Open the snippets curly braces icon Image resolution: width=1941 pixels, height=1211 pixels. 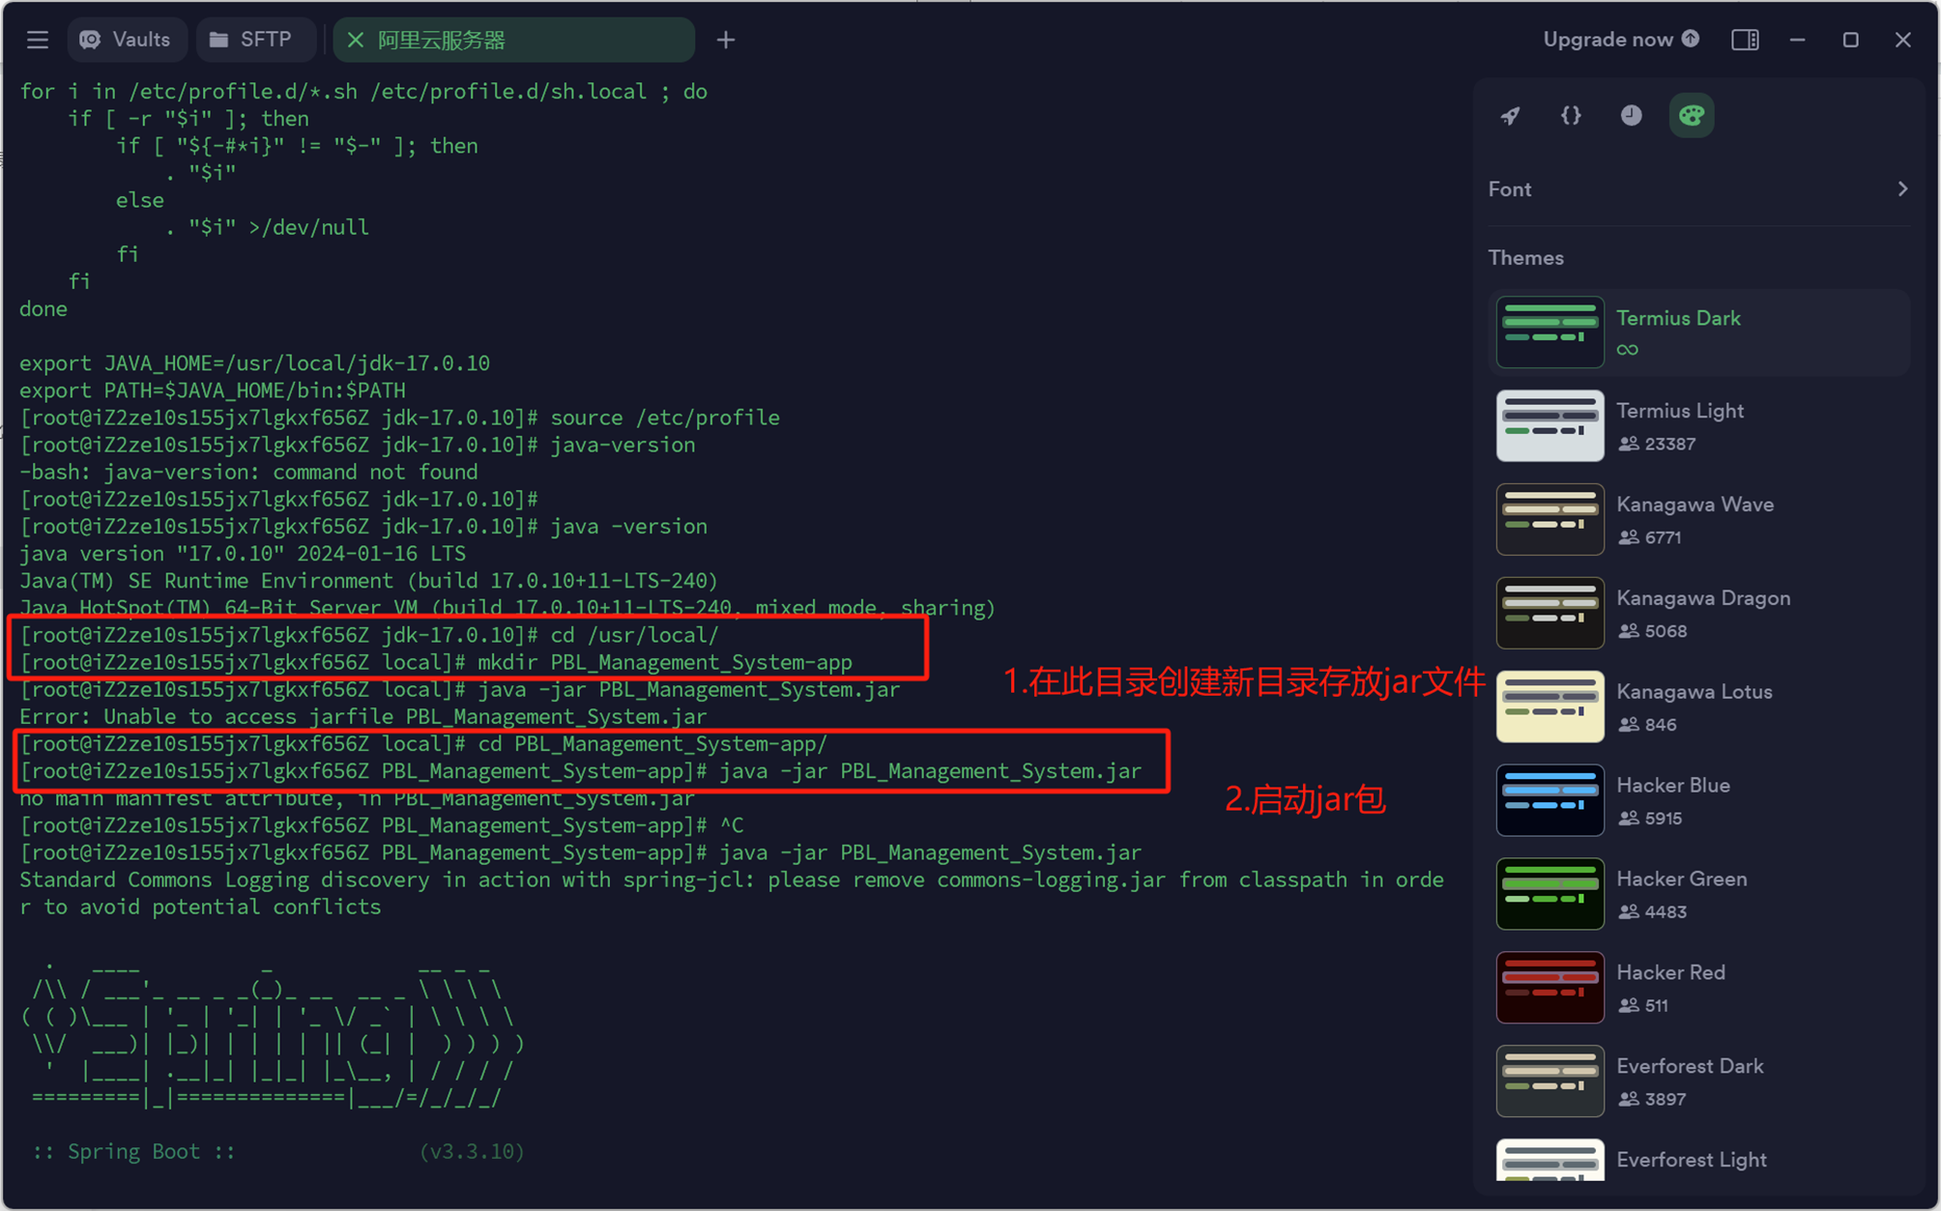pos(1571,115)
